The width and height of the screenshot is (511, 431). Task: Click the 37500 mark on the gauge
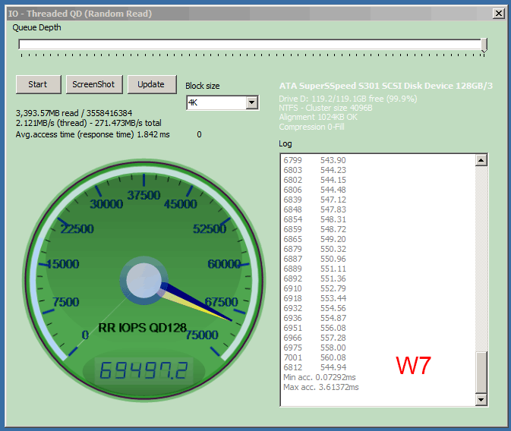[143, 195]
